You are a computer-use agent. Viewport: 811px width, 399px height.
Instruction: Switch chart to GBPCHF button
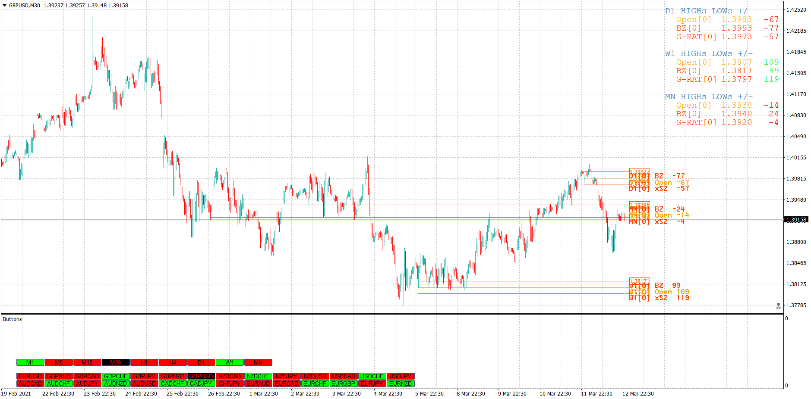pyautogui.click(x=116, y=376)
